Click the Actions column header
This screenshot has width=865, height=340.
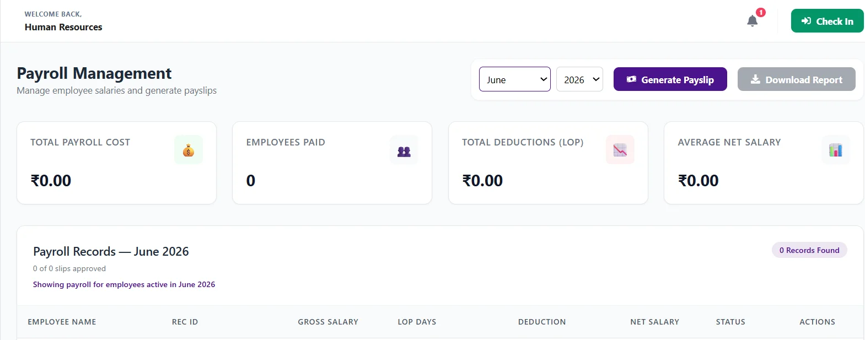coord(817,322)
